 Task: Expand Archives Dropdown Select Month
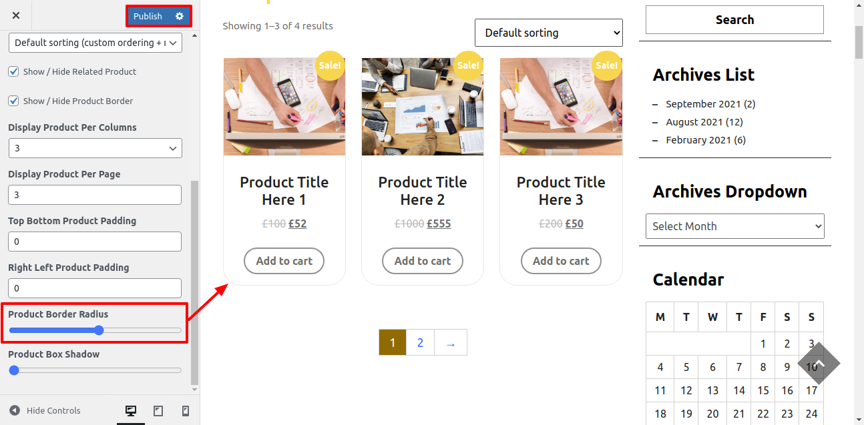coord(734,226)
